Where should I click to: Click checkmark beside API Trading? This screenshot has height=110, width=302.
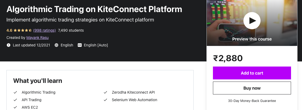(x=15, y=100)
